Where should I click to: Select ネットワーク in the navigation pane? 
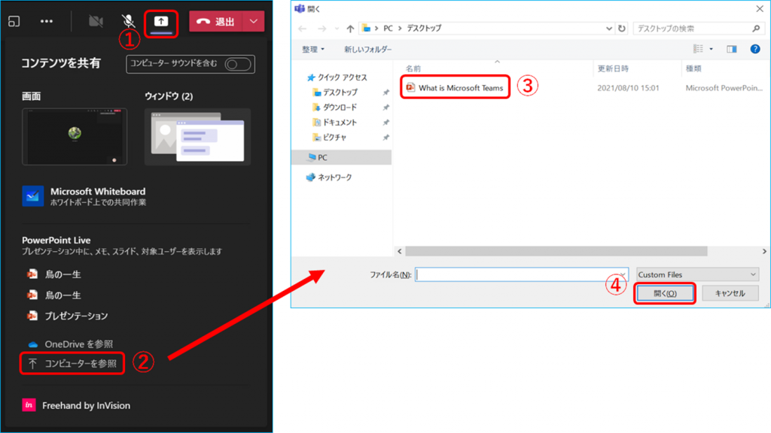click(x=334, y=177)
